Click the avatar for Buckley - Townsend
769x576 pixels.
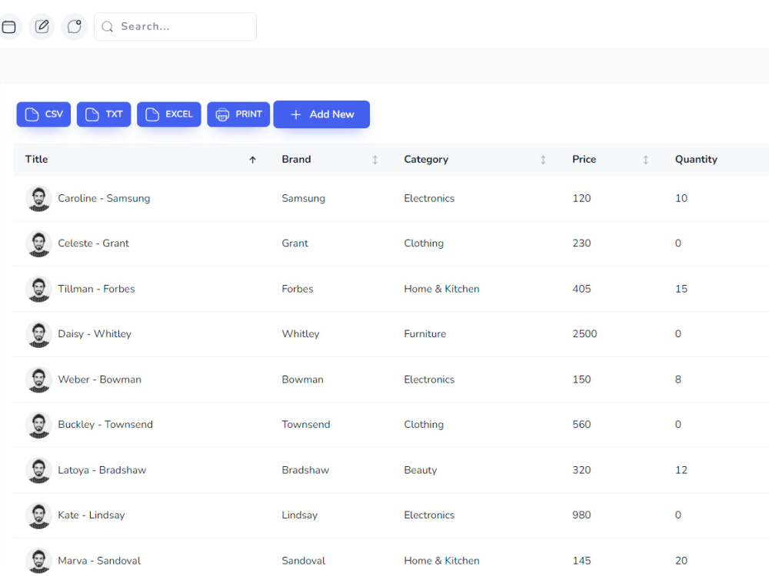[x=38, y=425]
